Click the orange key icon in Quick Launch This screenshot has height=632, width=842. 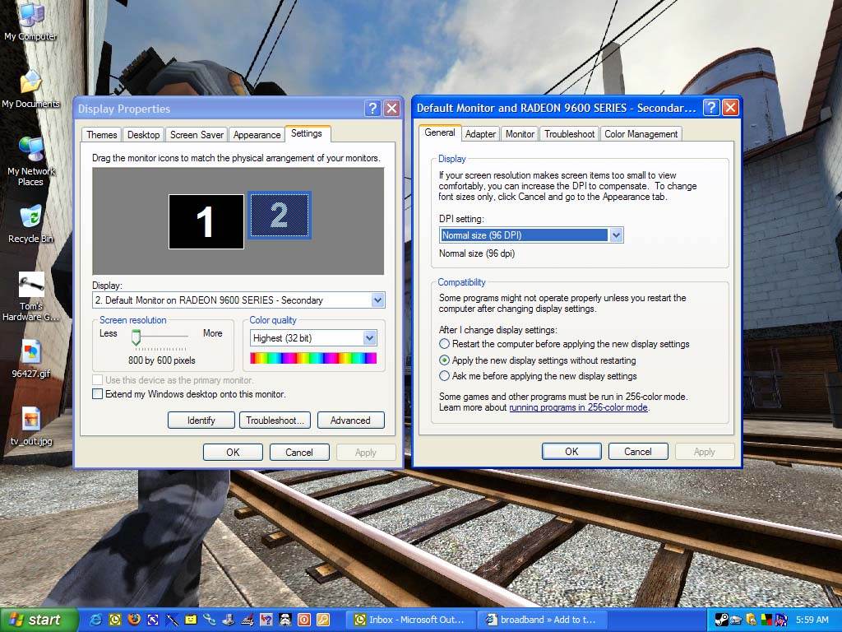point(322,620)
